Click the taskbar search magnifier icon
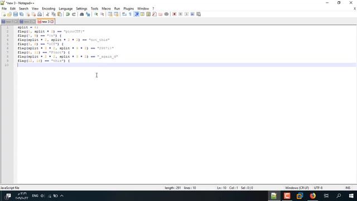This screenshot has width=357, height=201. point(339,196)
